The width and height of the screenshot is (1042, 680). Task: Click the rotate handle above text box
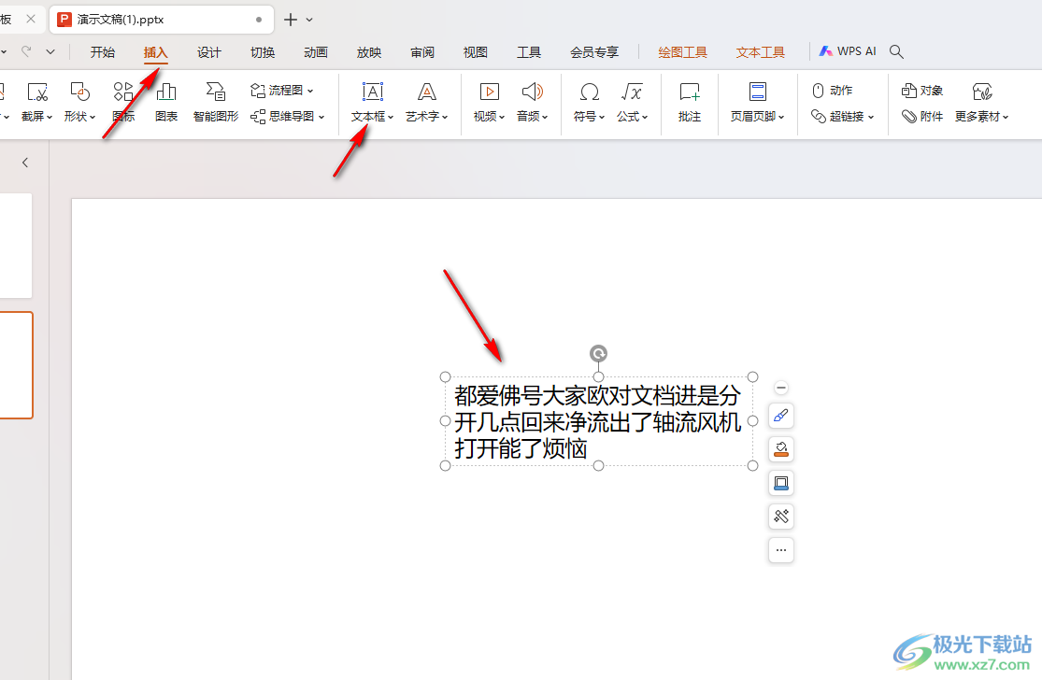[599, 353]
